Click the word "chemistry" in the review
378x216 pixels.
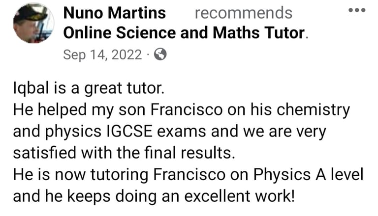313,110
